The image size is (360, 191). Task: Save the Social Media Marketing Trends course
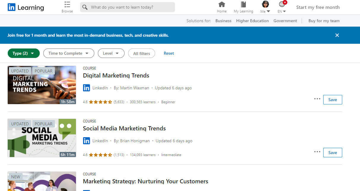click(332, 153)
